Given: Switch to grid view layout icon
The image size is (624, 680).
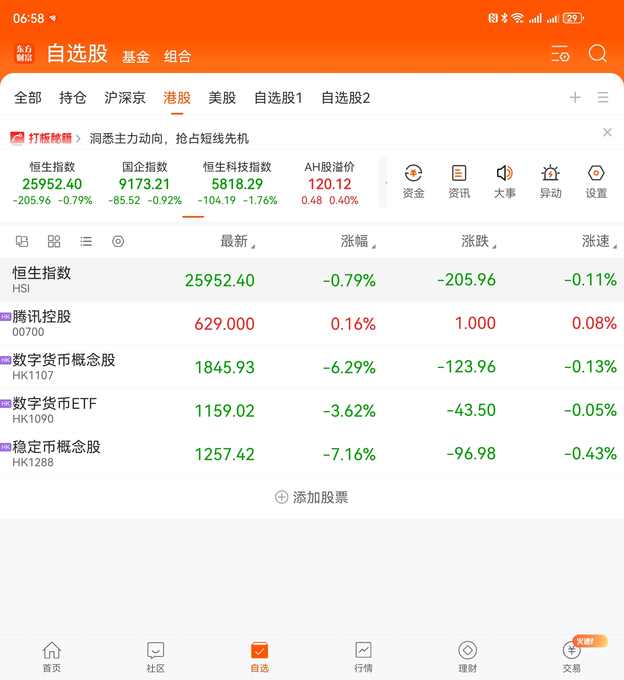Looking at the screenshot, I should 54,241.
